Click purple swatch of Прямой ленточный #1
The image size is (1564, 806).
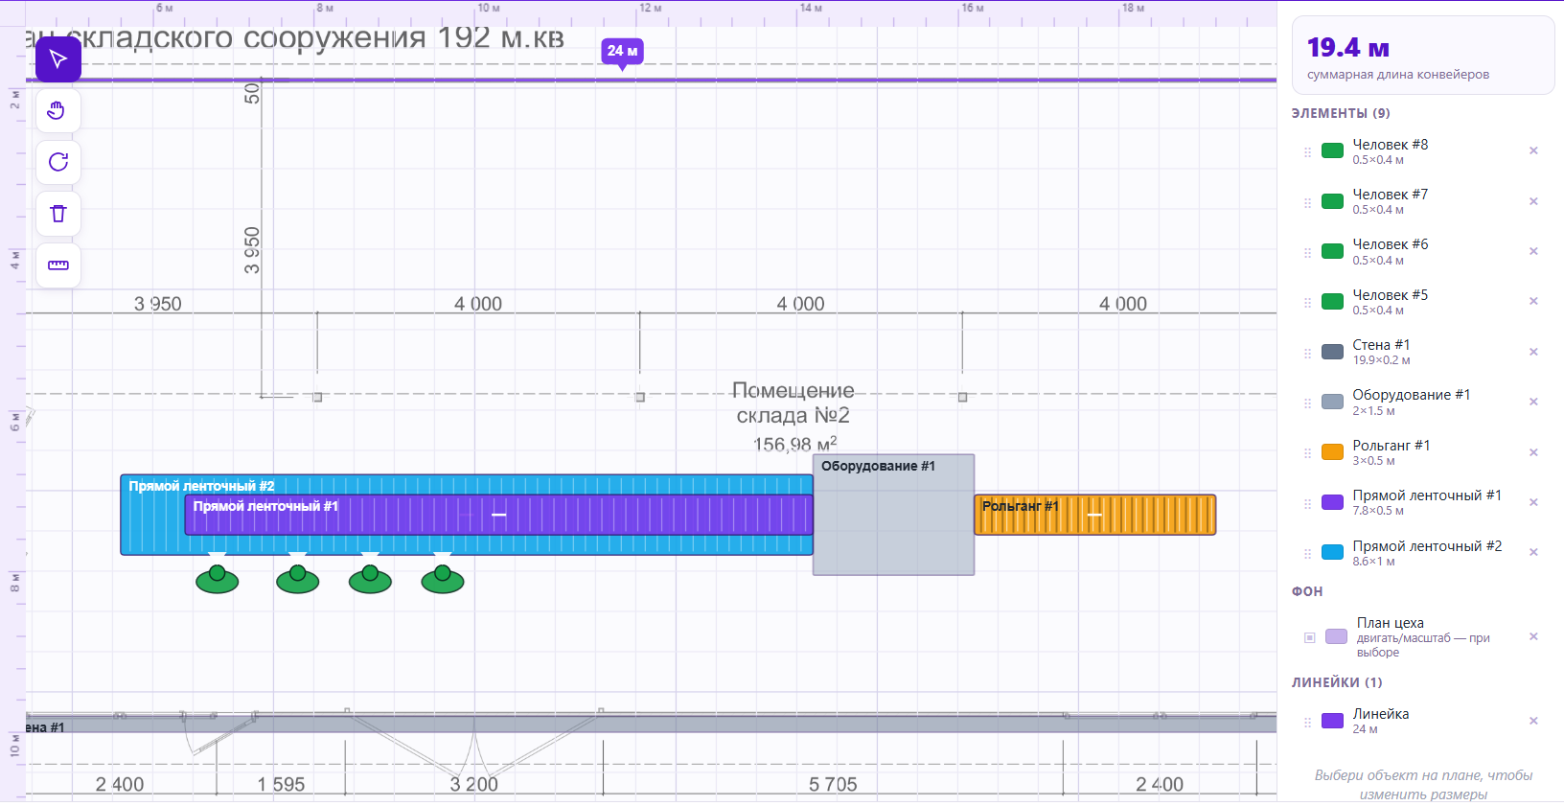click(1332, 502)
